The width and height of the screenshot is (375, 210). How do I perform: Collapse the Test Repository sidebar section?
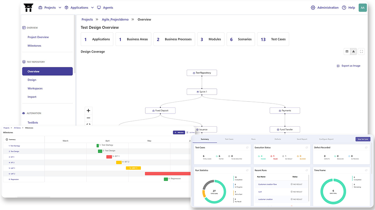pyautogui.click(x=36, y=62)
